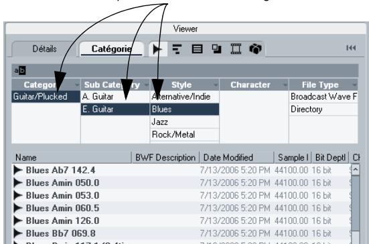Select the Catégorie tab
The width and height of the screenshot is (369, 244).
pos(111,49)
